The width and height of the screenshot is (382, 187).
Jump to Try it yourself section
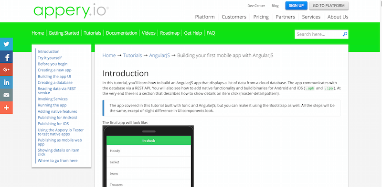pyautogui.click(x=50, y=58)
